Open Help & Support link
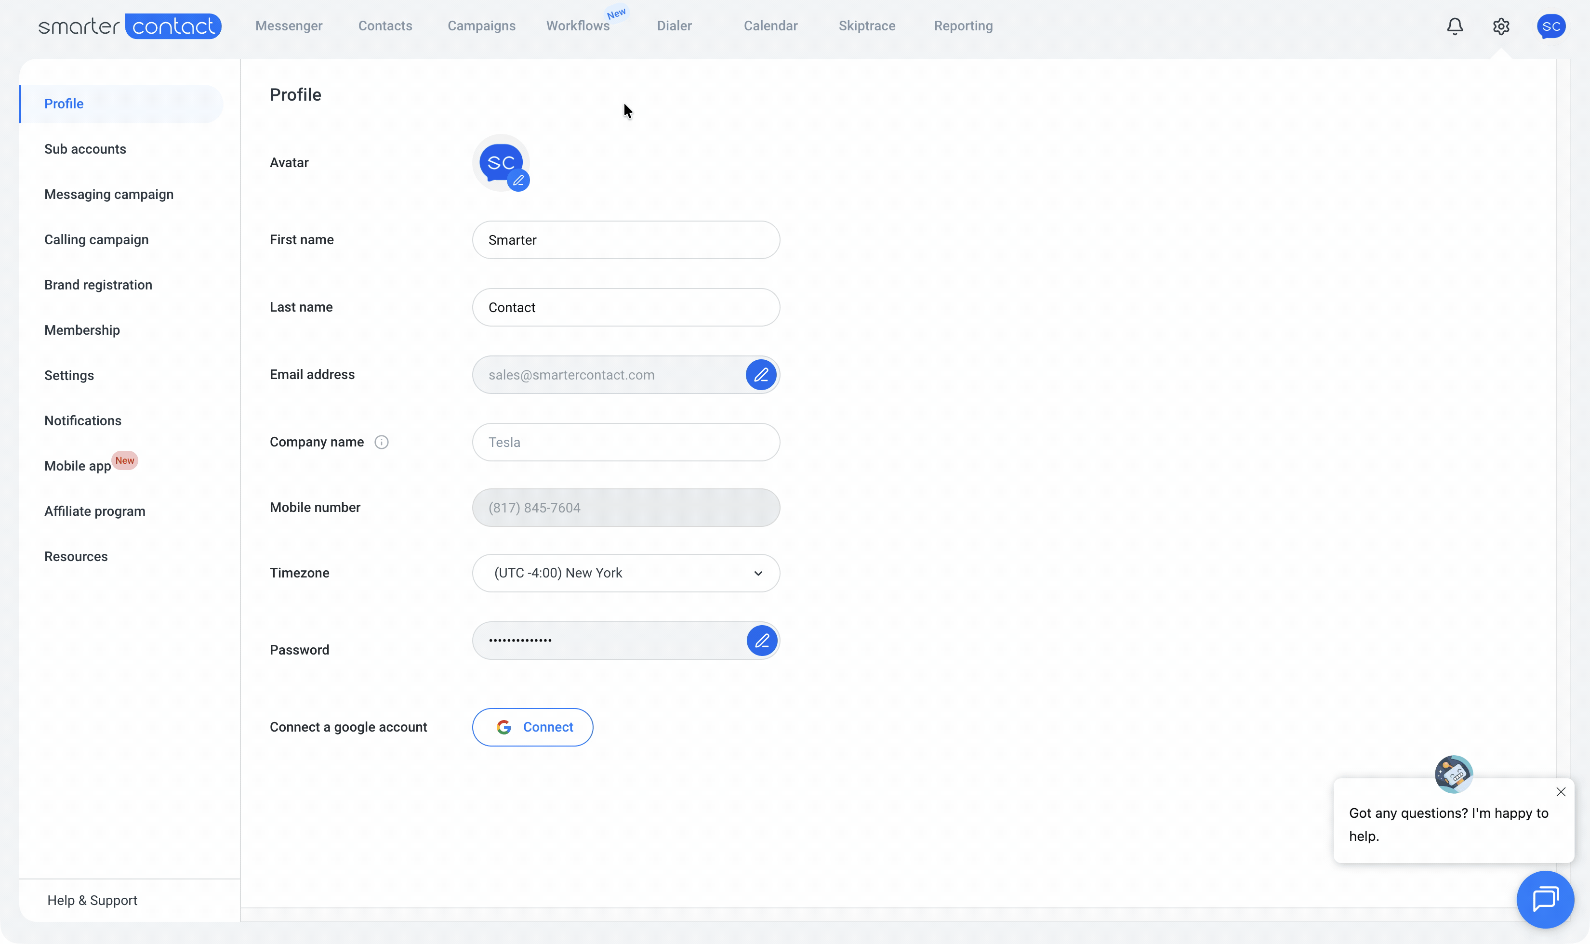The width and height of the screenshot is (1590, 944). (x=92, y=900)
